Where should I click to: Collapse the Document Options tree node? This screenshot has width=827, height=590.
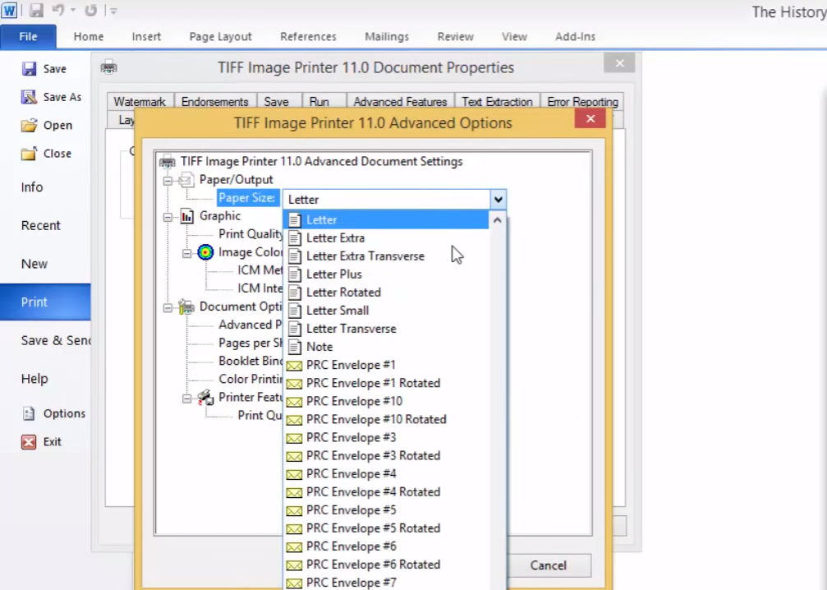pyautogui.click(x=168, y=307)
